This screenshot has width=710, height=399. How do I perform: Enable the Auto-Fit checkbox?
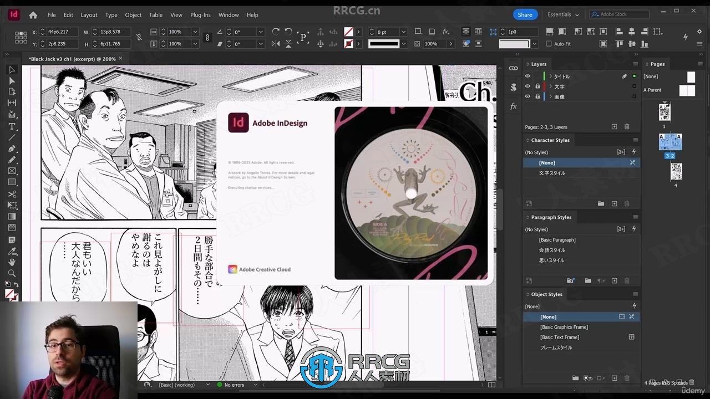pos(549,44)
